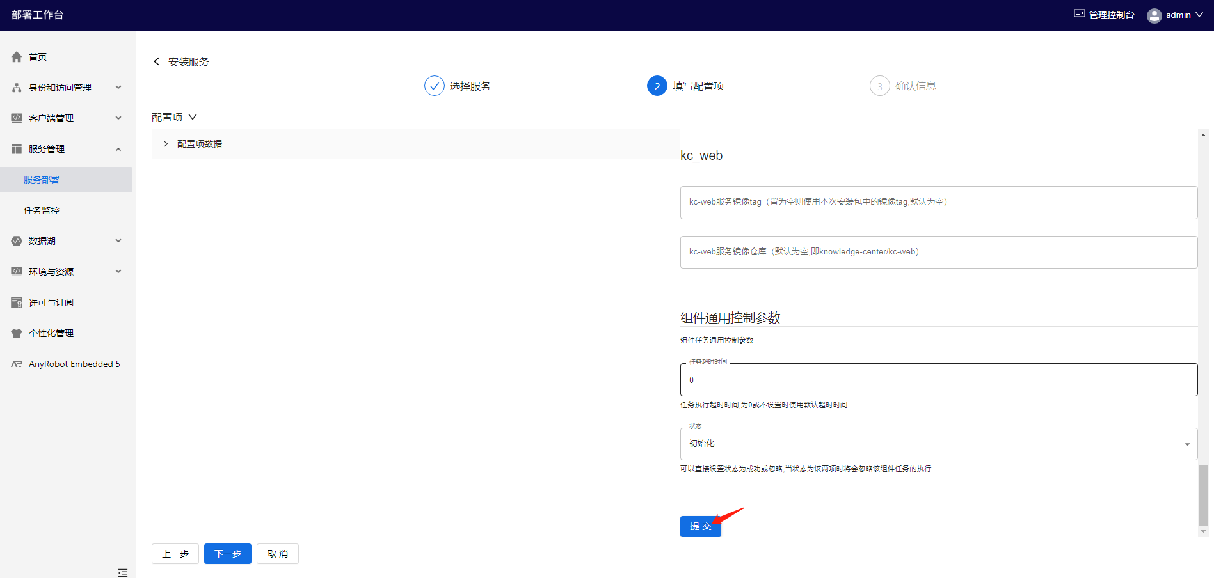Click the identity and access management icon
The height and width of the screenshot is (578, 1214).
click(17, 88)
